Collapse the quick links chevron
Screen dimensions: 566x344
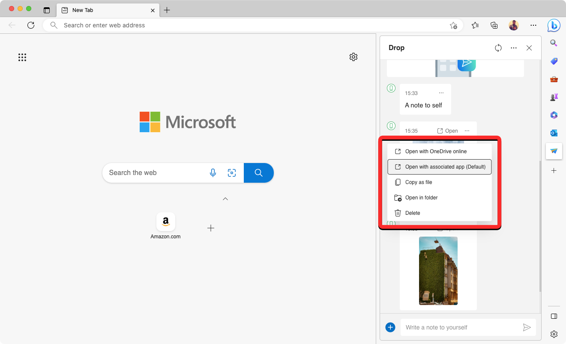click(x=225, y=199)
